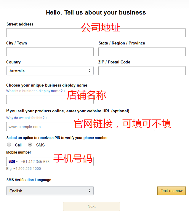Click the Call option label text
189x217 pixels.
click(x=18, y=145)
